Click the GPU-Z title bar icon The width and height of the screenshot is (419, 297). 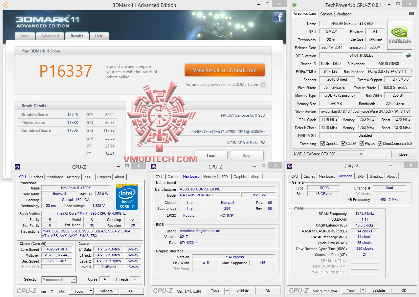coord(294,5)
